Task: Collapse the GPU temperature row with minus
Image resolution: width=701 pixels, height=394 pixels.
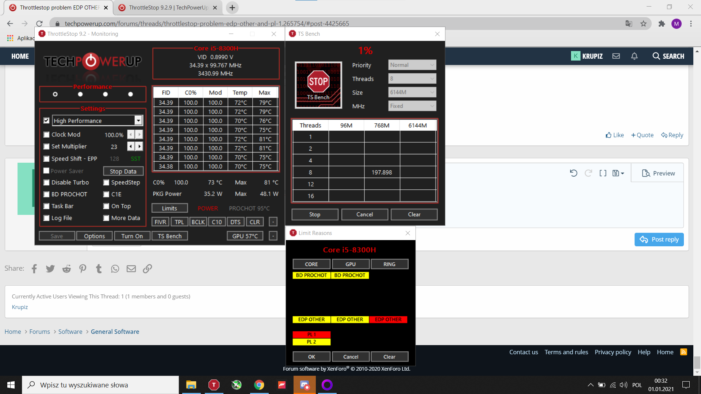Action: pos(273,236)
